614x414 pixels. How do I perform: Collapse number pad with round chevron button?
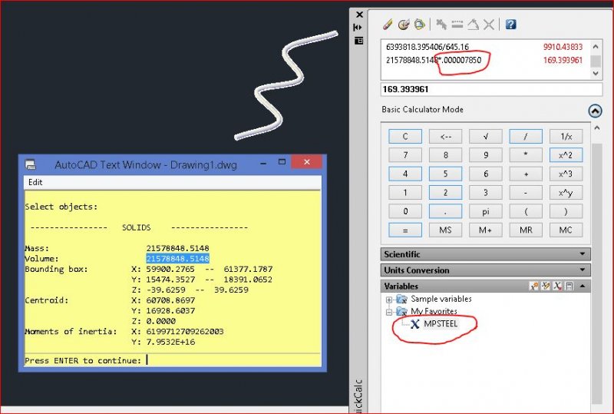pyautogui.click(x=595, y=111)
